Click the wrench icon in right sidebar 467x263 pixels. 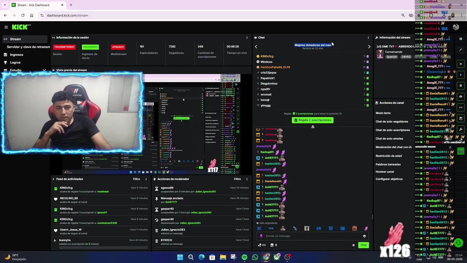461,129
